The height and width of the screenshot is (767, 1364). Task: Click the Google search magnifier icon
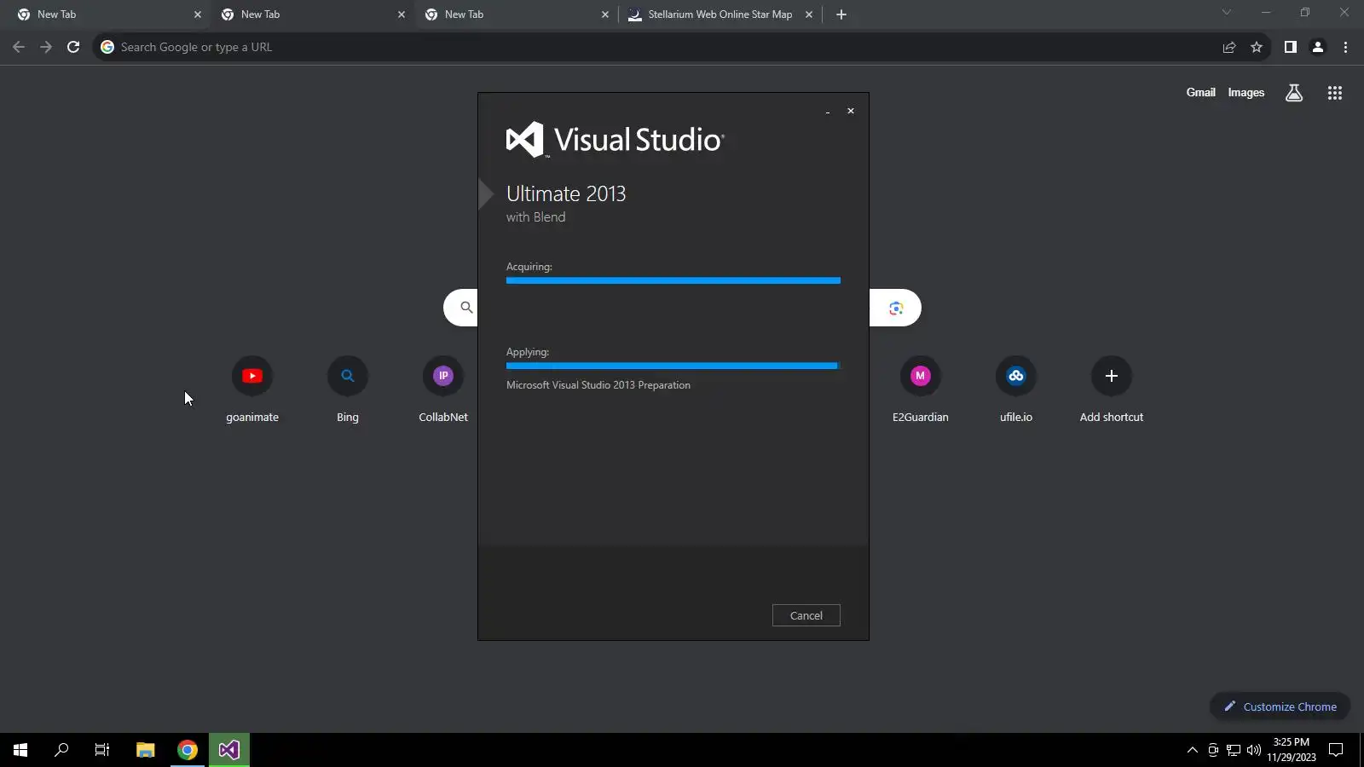pyautogui.click(x=466, y=308)
